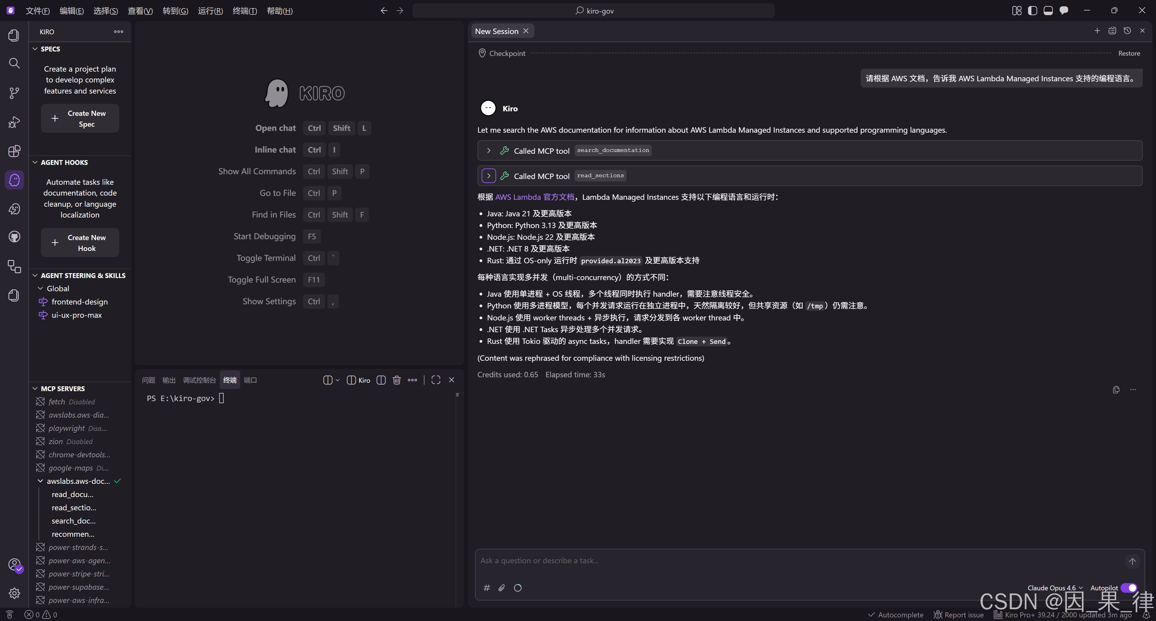Image resolution: width=1156 pixels, height=621 pixels.
Task: Switch to the 端口 tab
Action: coord(250,380)
